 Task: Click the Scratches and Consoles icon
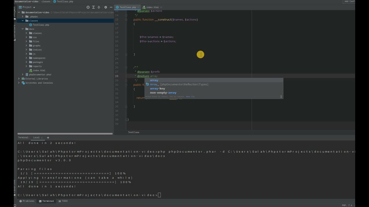pos(23,83)
